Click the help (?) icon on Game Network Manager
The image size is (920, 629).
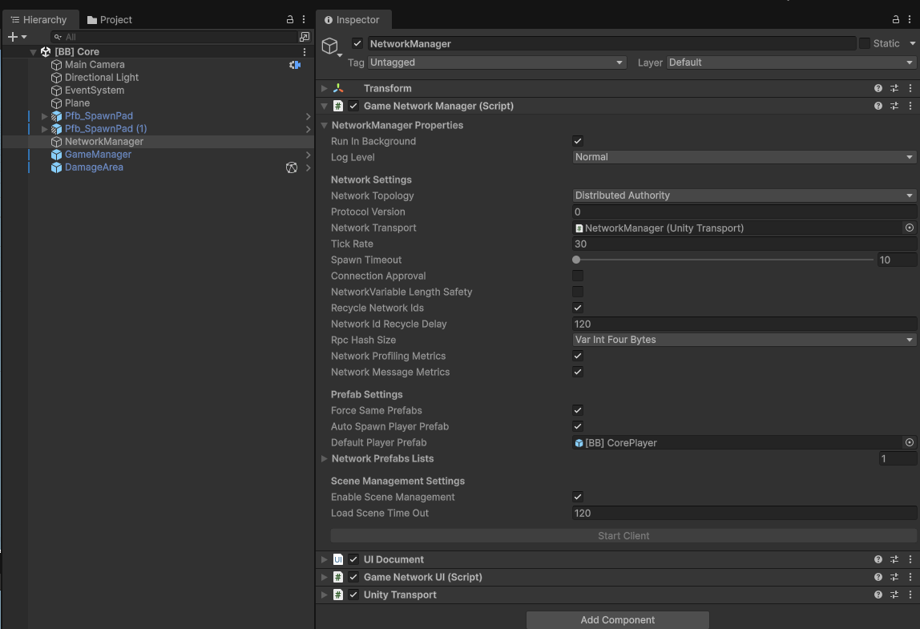click(x=878, y=105)
